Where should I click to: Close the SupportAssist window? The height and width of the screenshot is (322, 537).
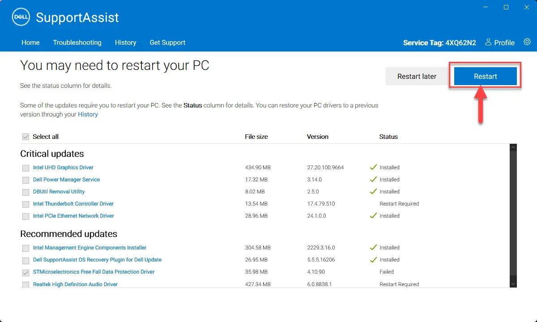point(527,7)
